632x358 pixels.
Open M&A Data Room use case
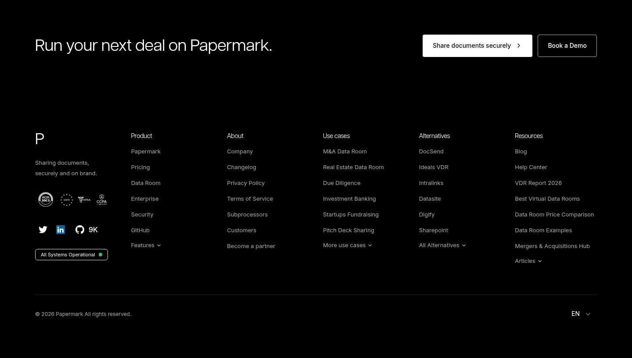345,151
